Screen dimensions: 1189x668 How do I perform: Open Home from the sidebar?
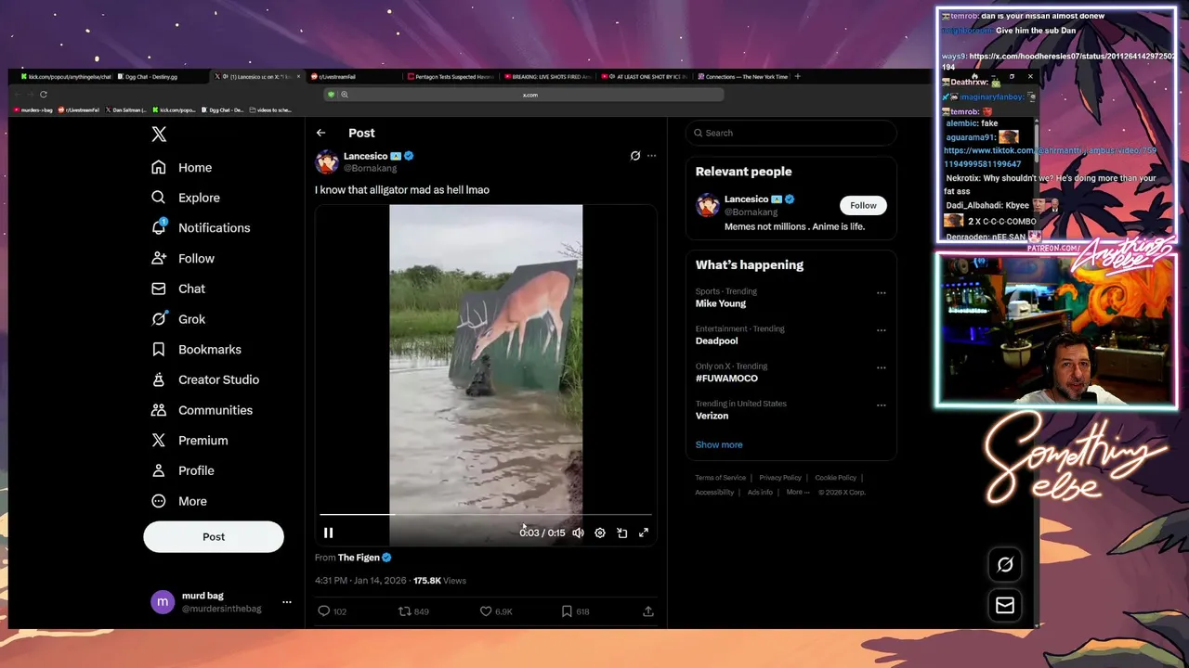click(182, 168)
